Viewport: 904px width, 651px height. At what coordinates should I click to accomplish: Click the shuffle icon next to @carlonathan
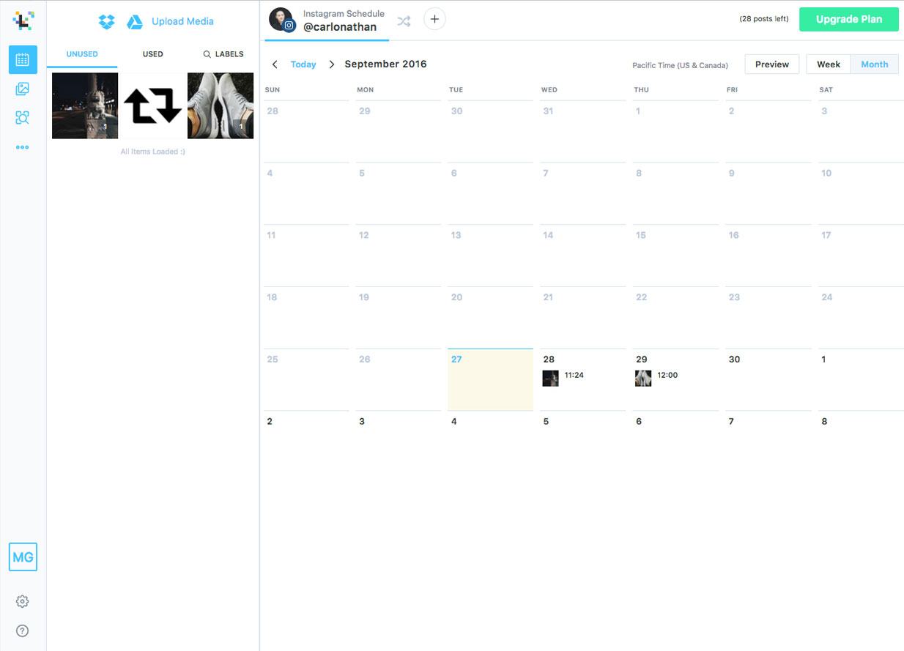coord(404,21)
